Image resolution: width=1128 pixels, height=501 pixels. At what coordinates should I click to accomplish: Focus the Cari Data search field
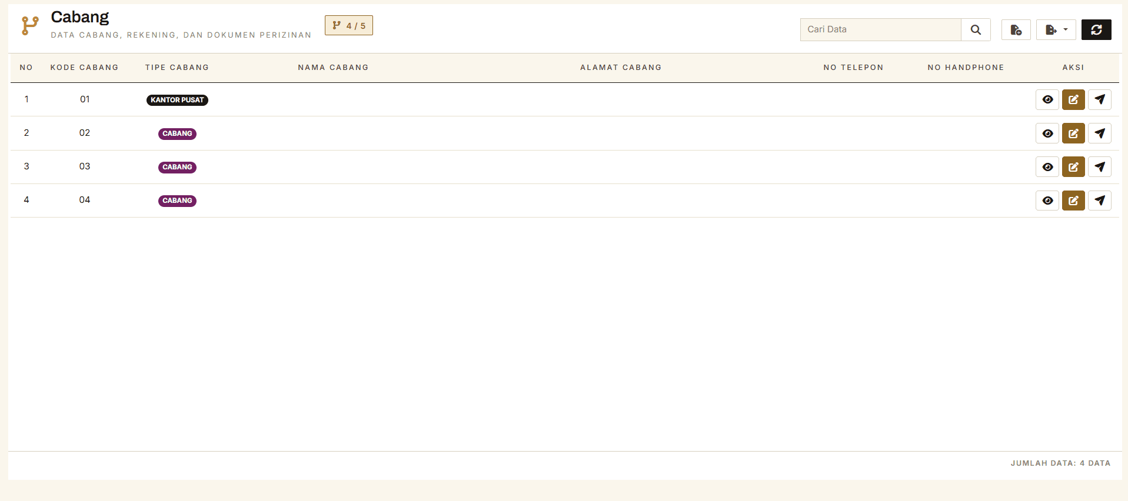[x=881, y=29]
